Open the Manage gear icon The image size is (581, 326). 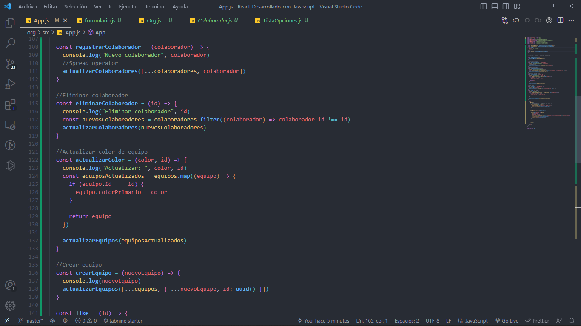10,305
